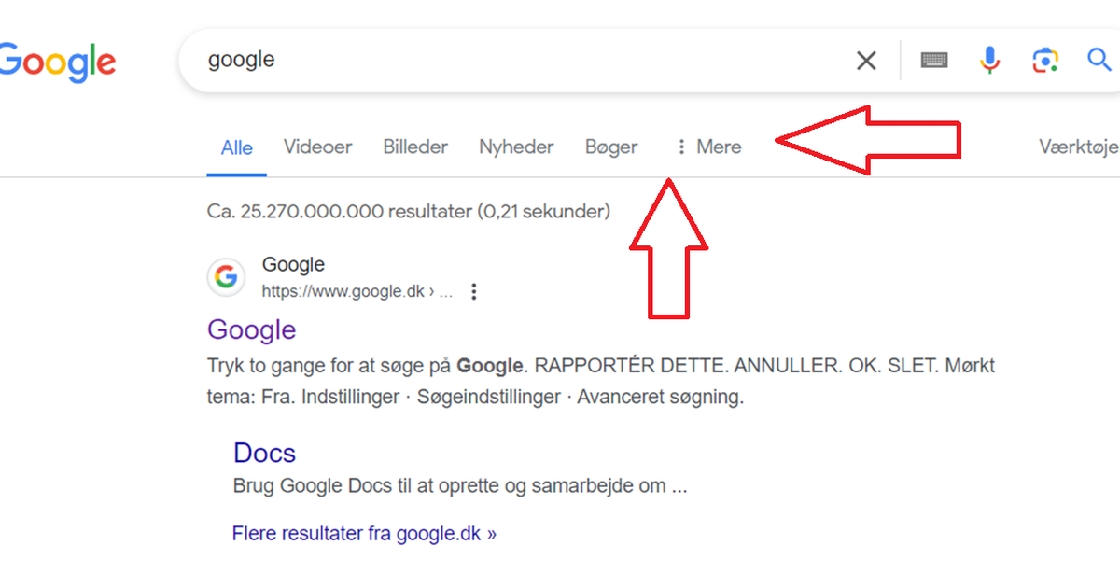Open the Docs sitelink
This screenshot has height=588, width=1120.
pyautogui.click(x=264, y=453)
